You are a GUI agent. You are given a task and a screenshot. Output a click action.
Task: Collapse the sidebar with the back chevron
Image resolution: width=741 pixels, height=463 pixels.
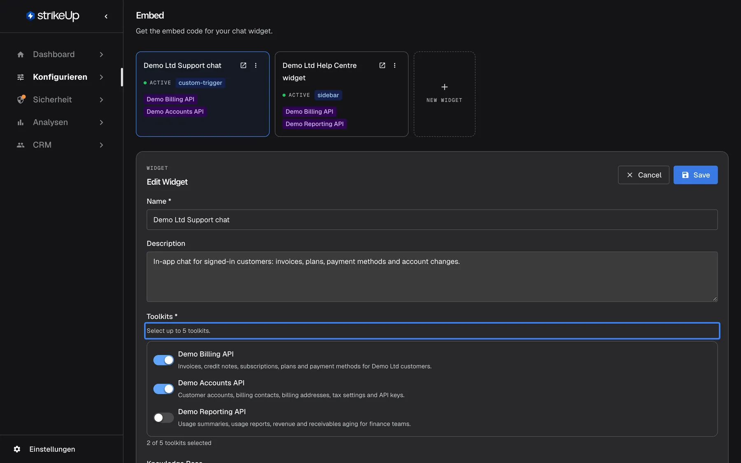(x=106, y=16)
